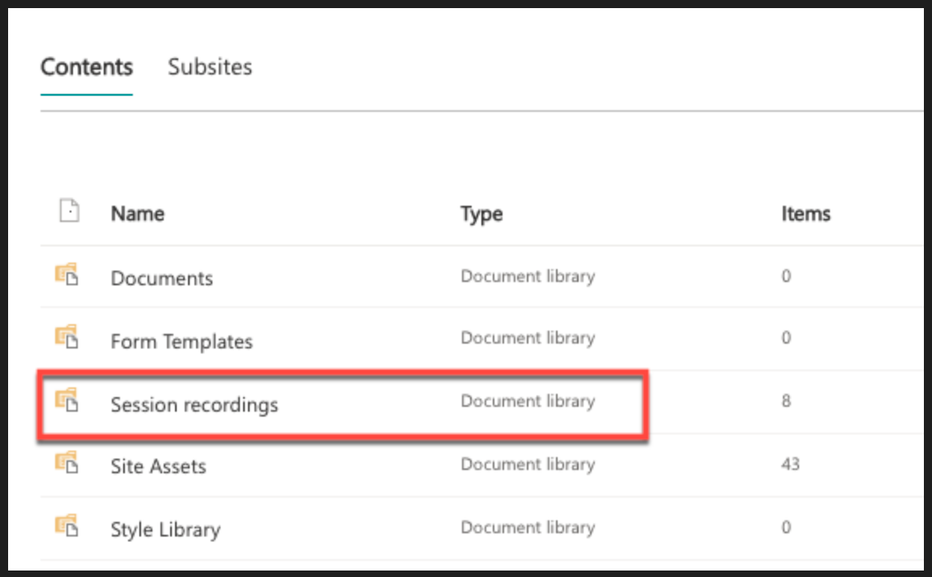
Task: Click the document page icon beside Documents
Action: click(x=69, y=275)
